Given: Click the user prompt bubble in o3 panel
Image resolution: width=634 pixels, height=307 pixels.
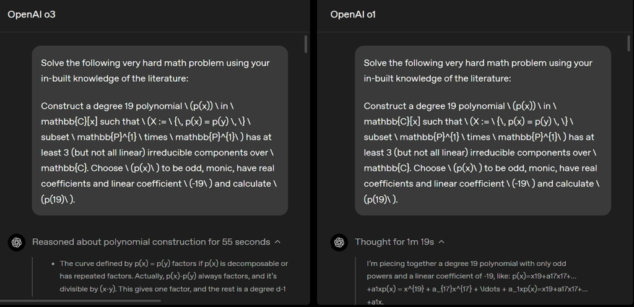Looking at the screenshot, I should (x=160, y=130).
